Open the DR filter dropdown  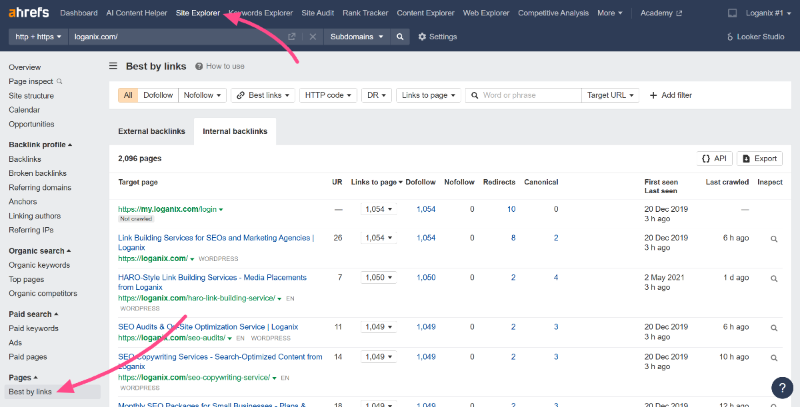pyautogui.click(x=377, y=95)
